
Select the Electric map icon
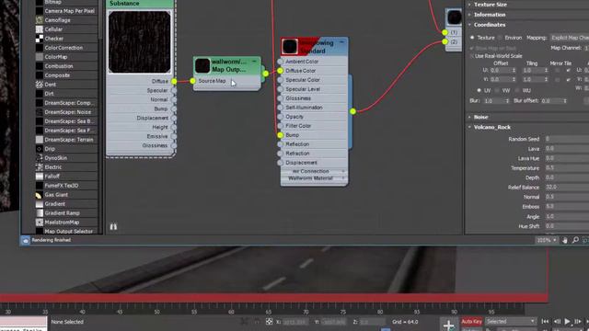(x=40, y=167)
